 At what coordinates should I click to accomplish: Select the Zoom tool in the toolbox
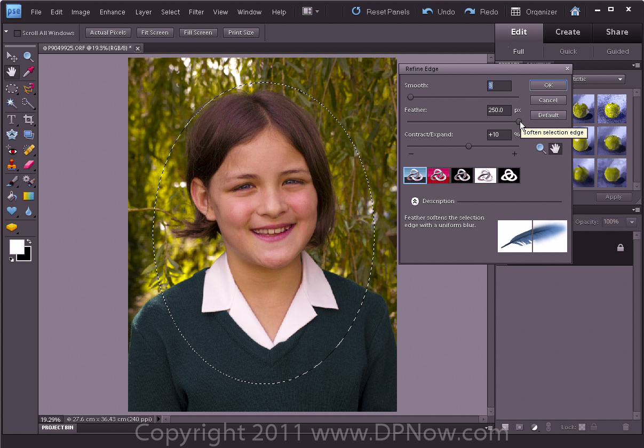[x=29, y=57]
